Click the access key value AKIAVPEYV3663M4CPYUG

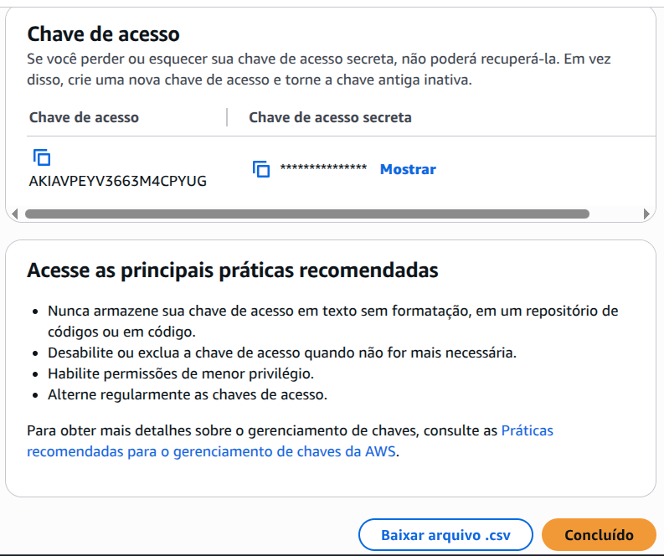pos(117,181)
